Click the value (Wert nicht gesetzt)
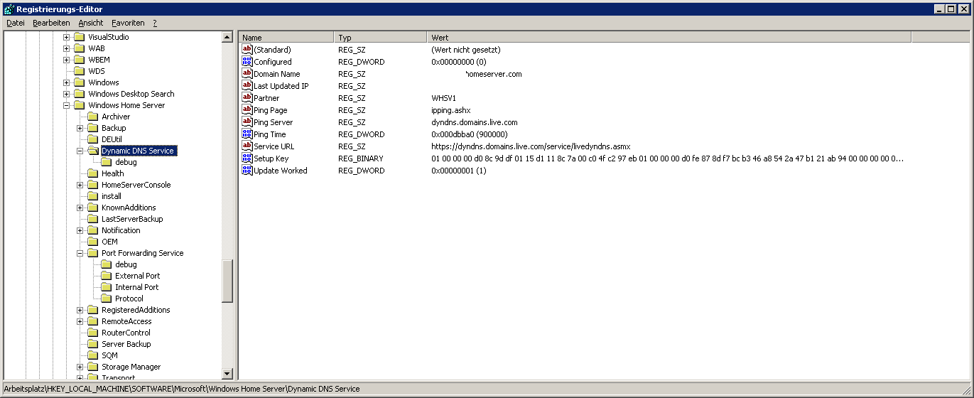 466,50
